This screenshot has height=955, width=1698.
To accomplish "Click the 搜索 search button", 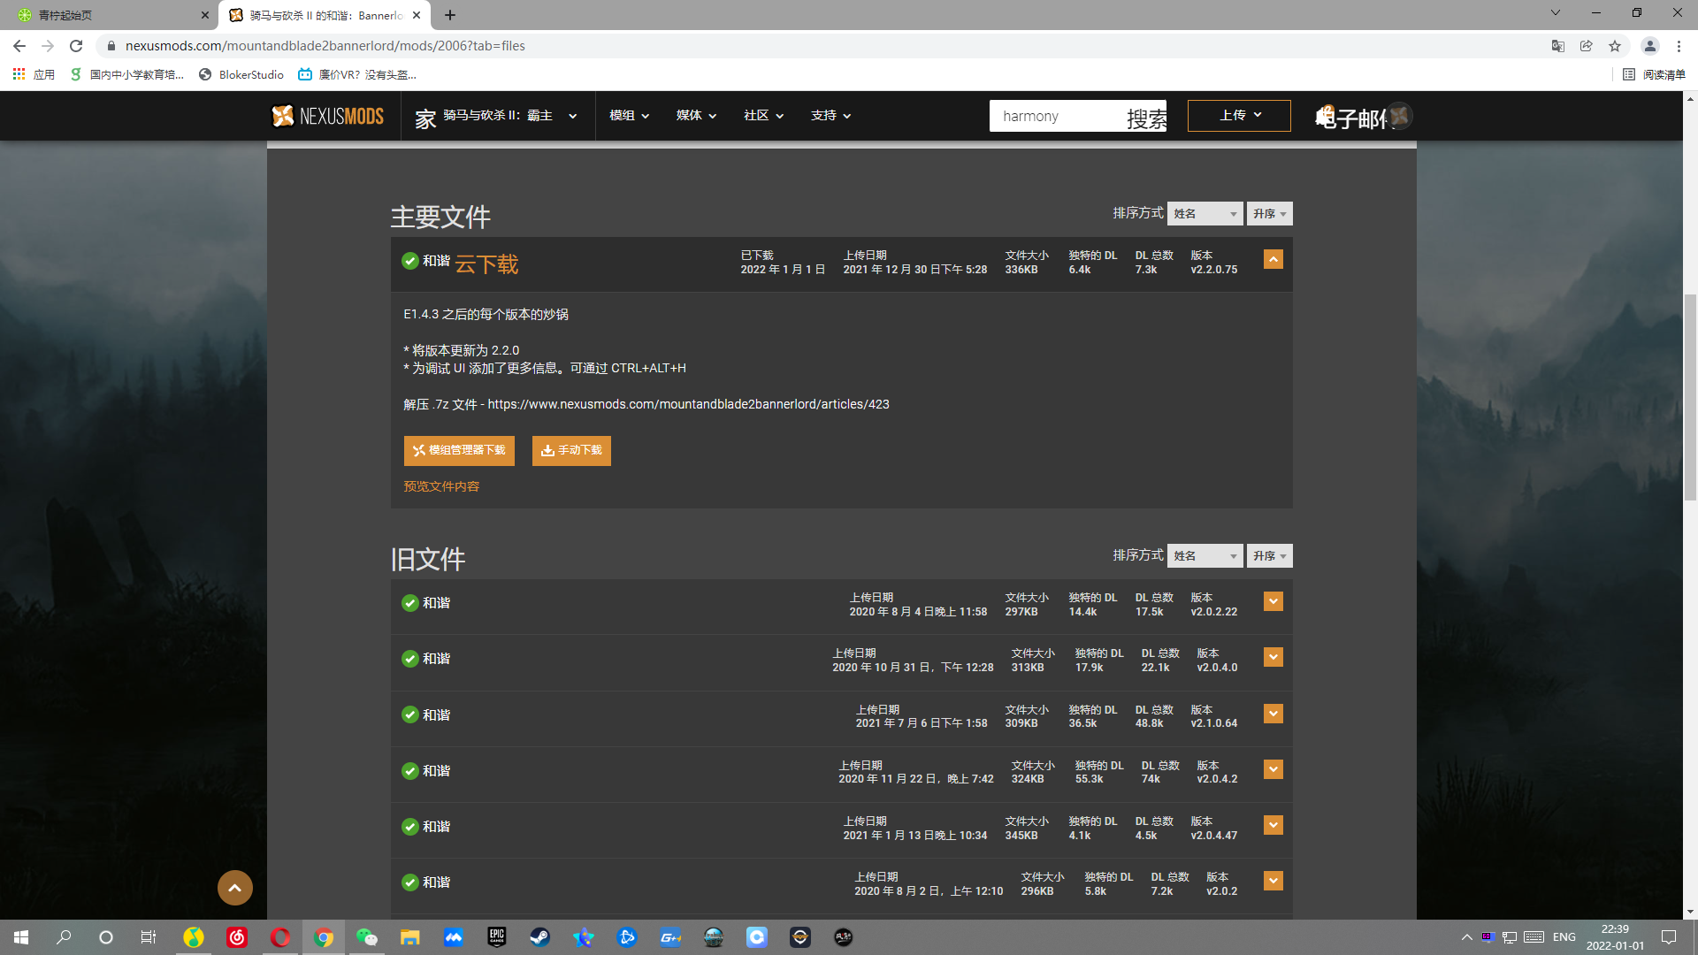I will pos(1146,117).
